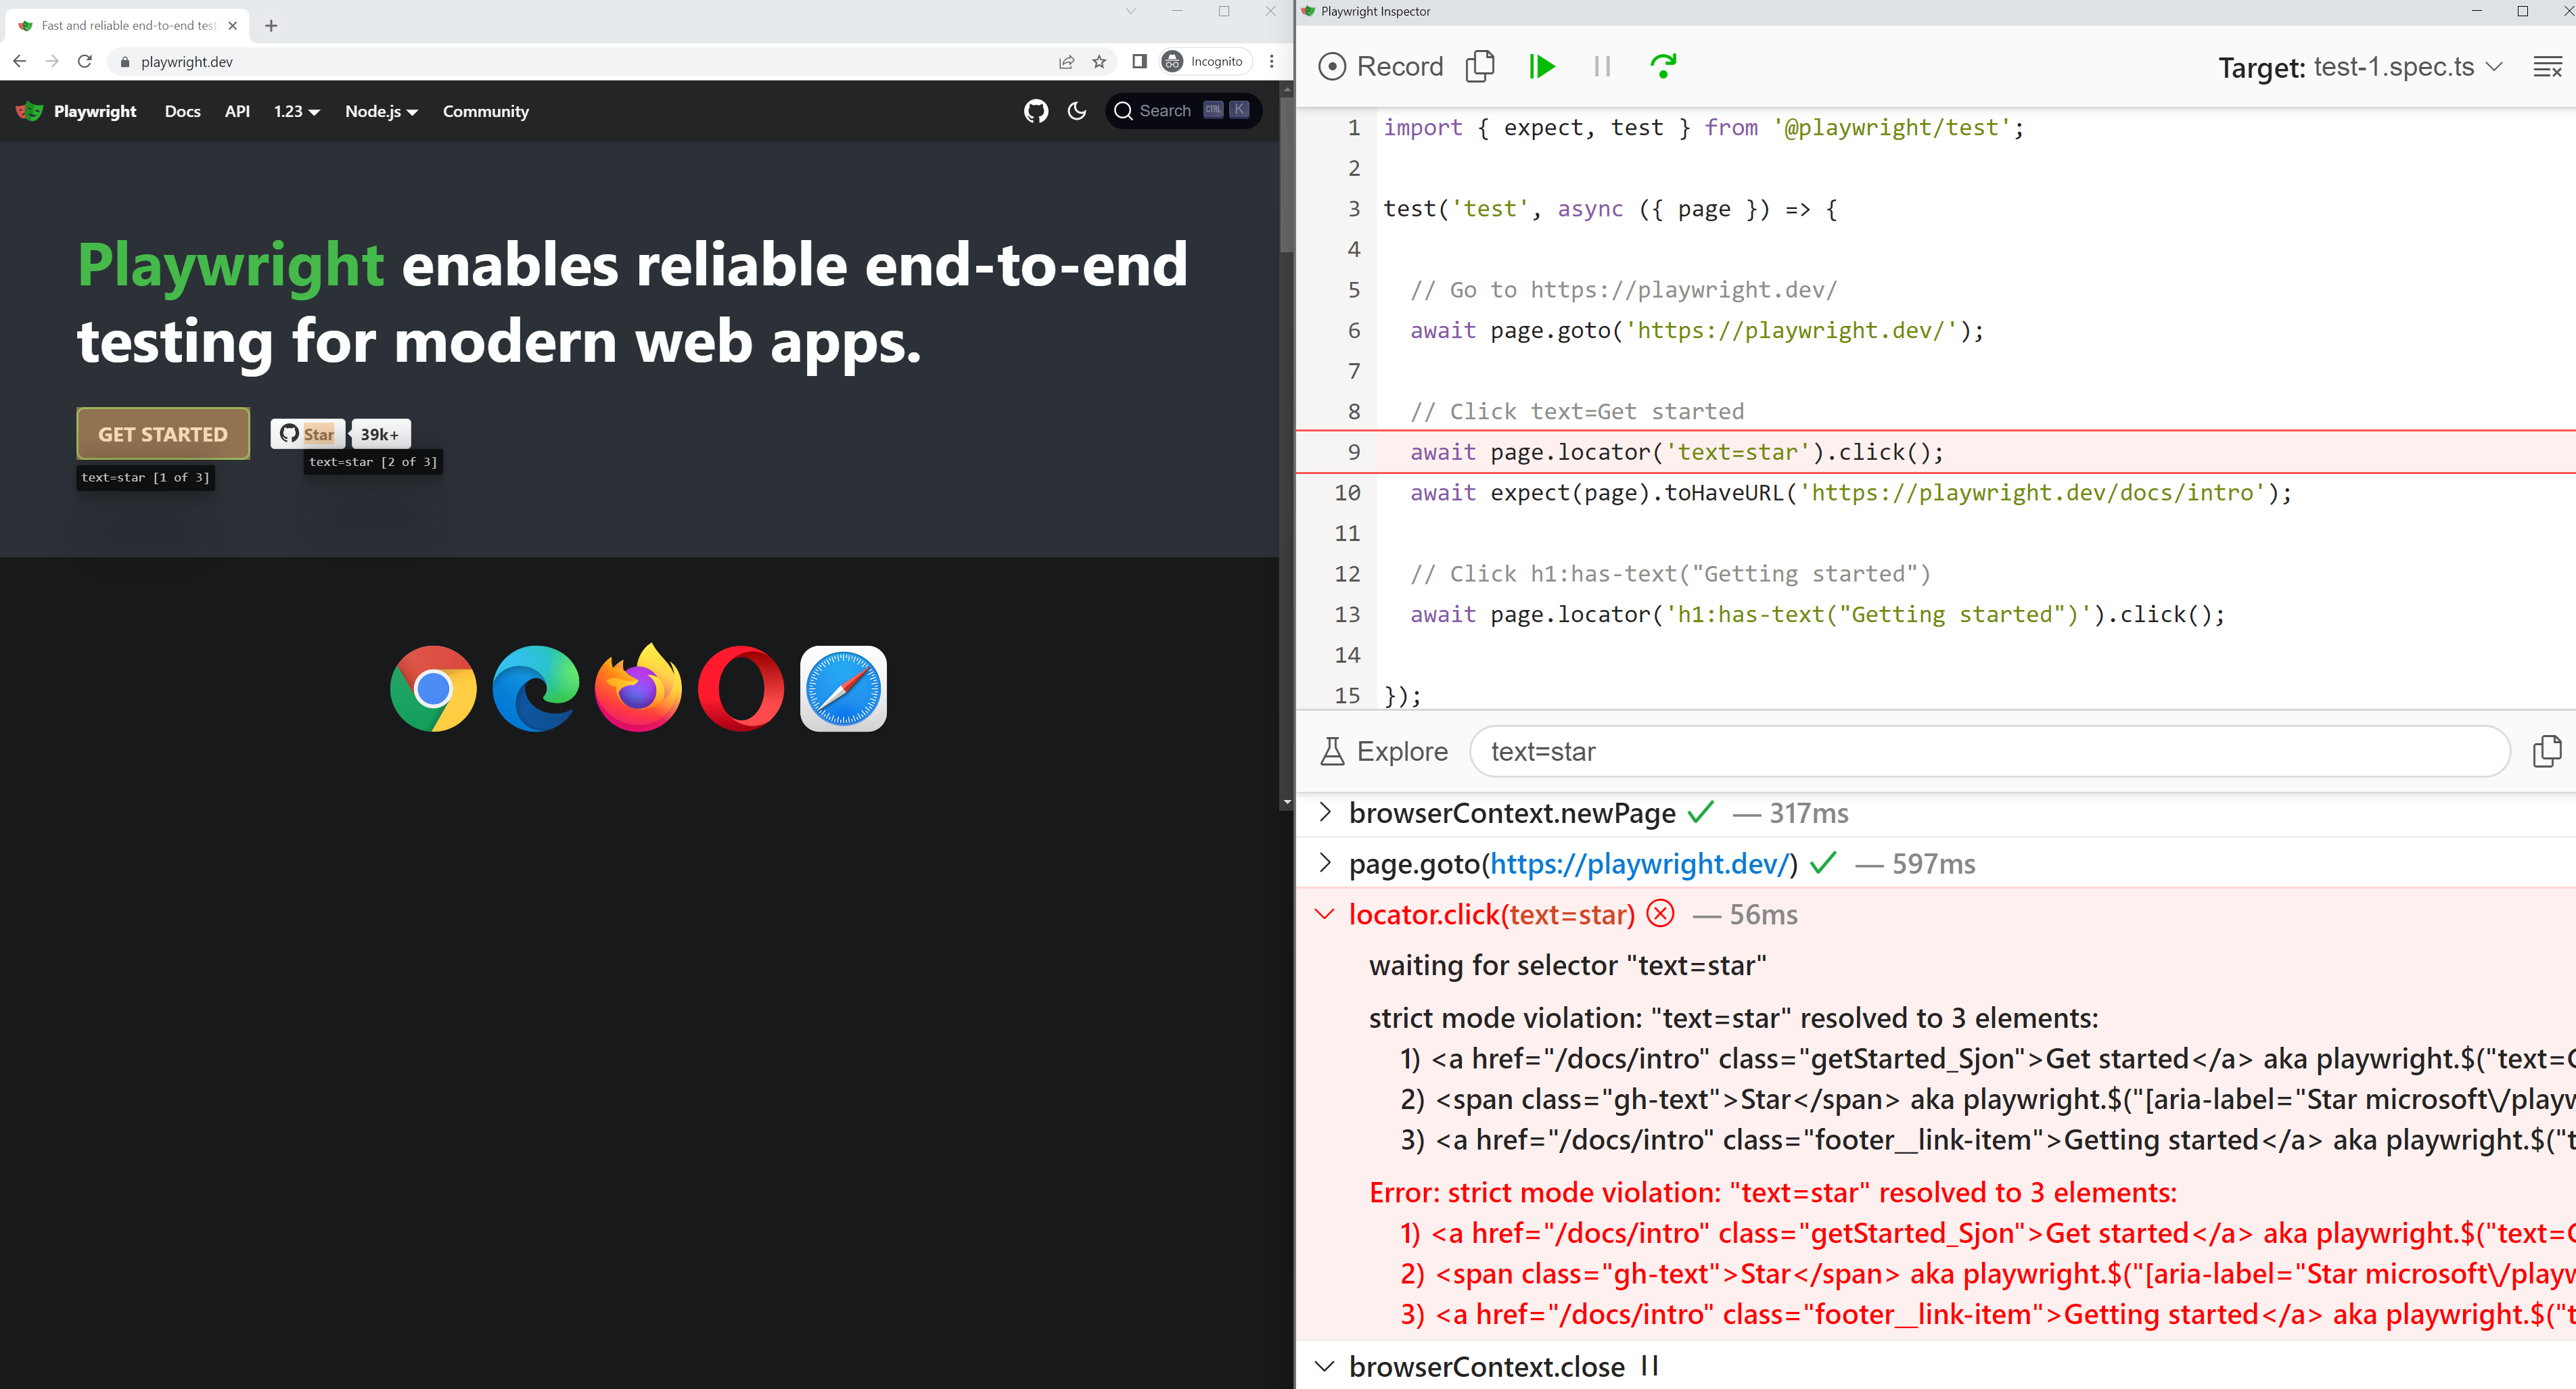Toggle the Record button
The width and height of the screenshot is (2576, 1389).
click(x=1381, y=67)
